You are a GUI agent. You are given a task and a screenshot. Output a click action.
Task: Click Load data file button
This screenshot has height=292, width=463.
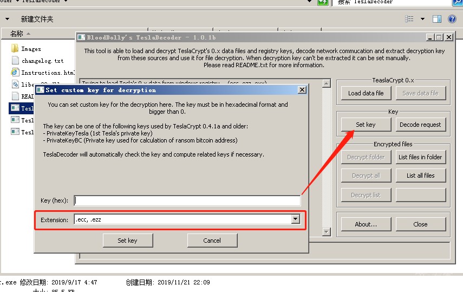tap(366, 93)
